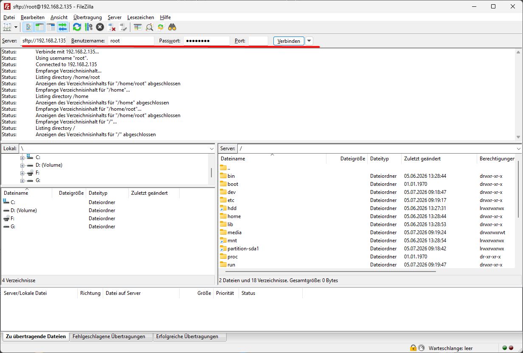Click the Port input field

tap(258, 41)
